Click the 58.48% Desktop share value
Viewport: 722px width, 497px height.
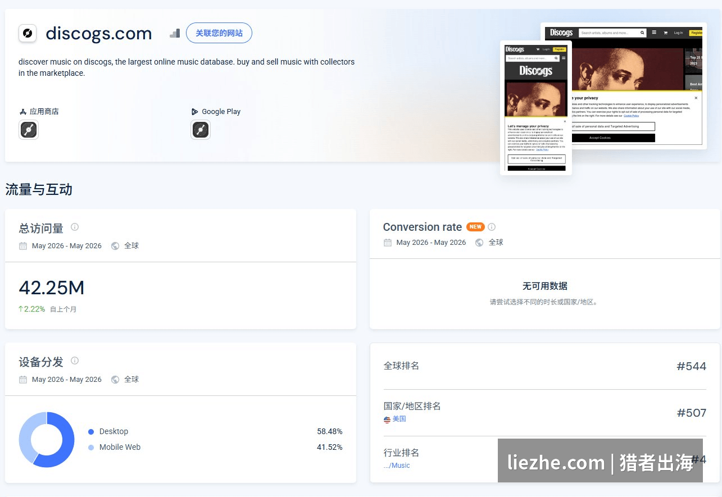click(330, 432)
